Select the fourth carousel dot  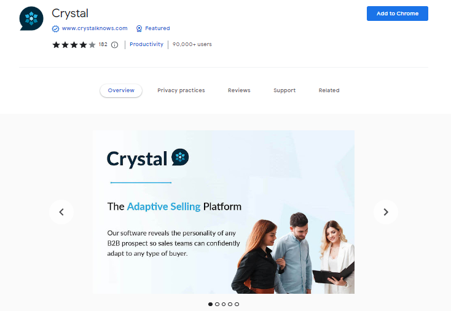230,304
